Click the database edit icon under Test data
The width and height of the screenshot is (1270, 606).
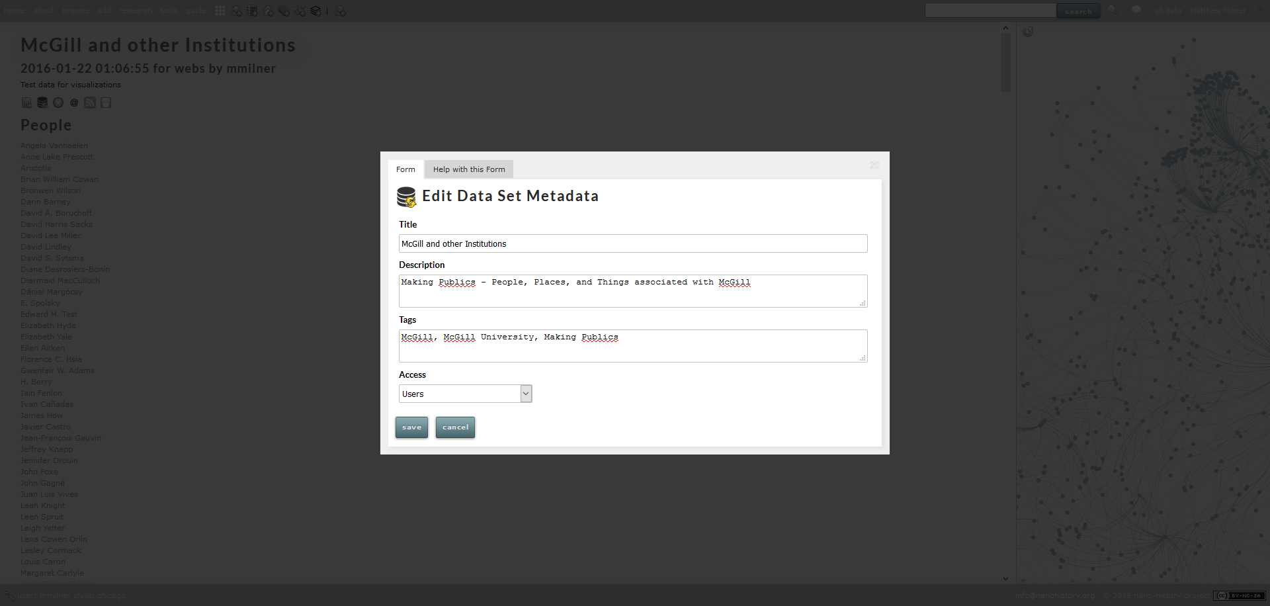click(42, 103)
